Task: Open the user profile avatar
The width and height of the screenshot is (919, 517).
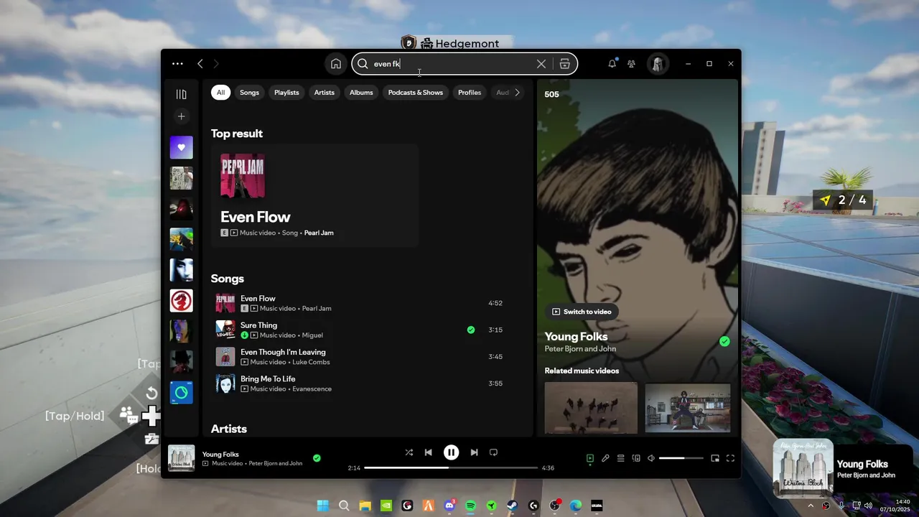Action: pyautogui.click(x=658, y=64)
